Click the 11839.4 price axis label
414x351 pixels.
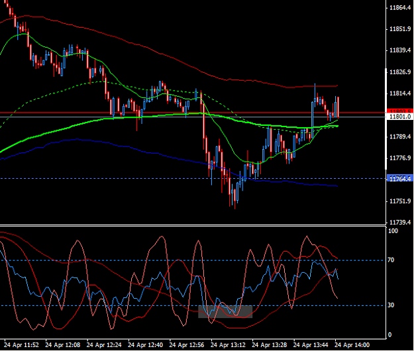click(x=400, y=50)
